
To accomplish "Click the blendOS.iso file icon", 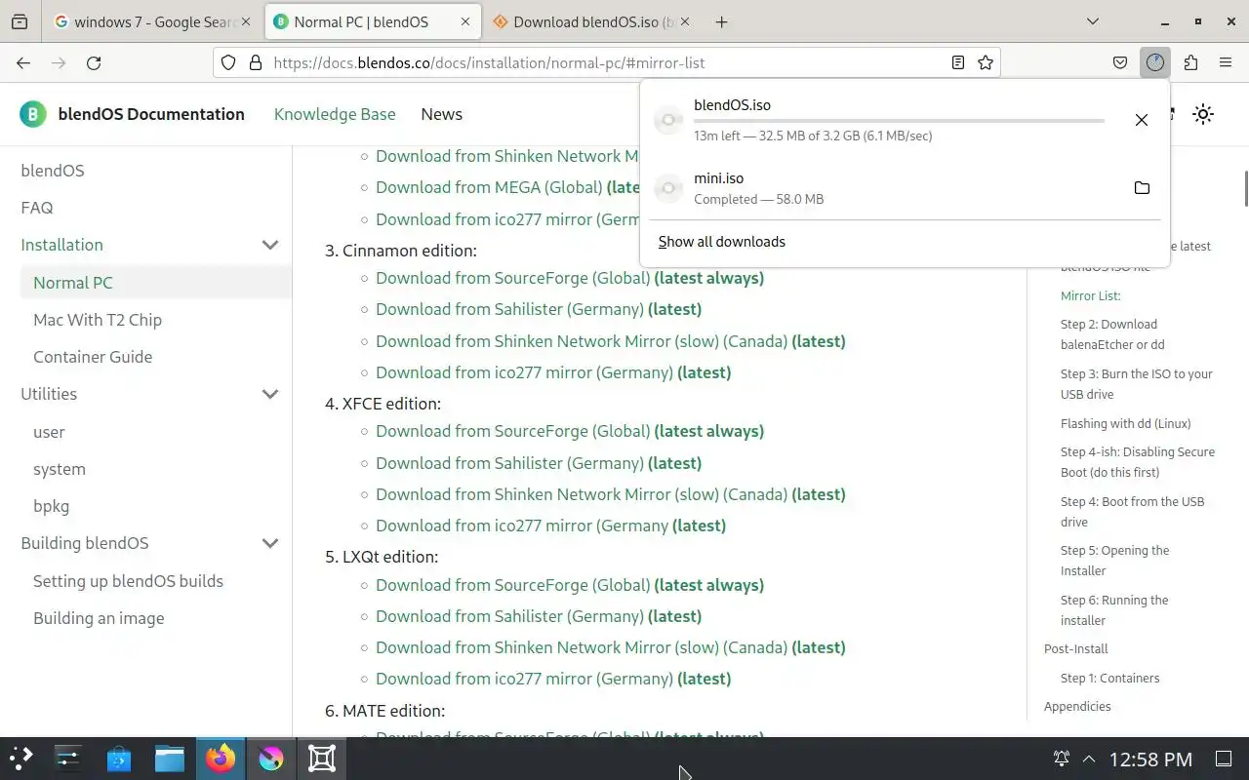I will [x=668, y=120].
